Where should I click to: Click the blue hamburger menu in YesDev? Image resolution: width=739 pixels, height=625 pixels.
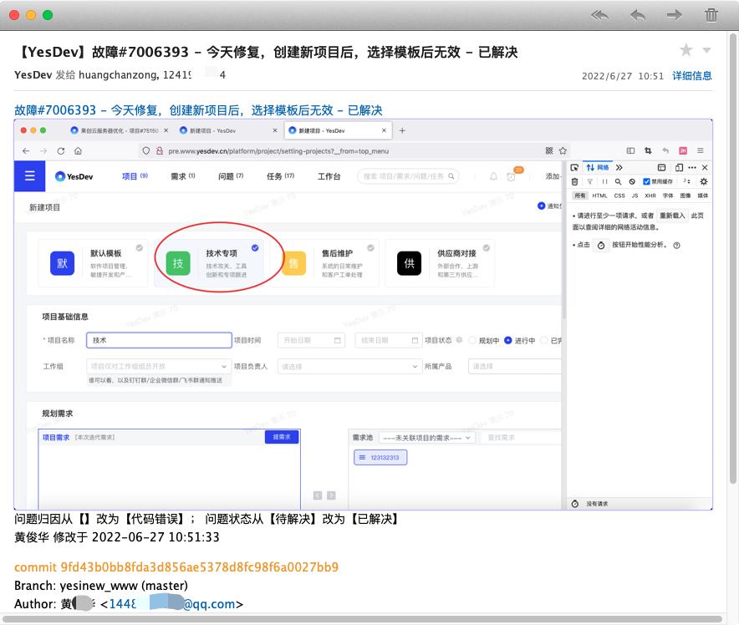[x=29, y=176]
